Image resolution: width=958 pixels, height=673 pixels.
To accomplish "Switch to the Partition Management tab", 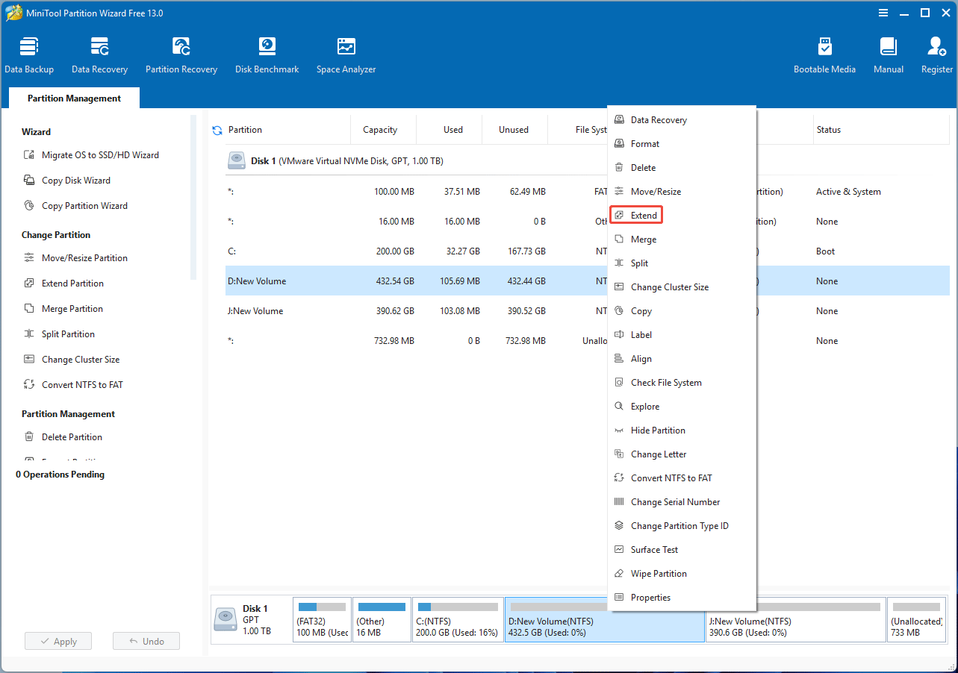I will pos(73,98).
